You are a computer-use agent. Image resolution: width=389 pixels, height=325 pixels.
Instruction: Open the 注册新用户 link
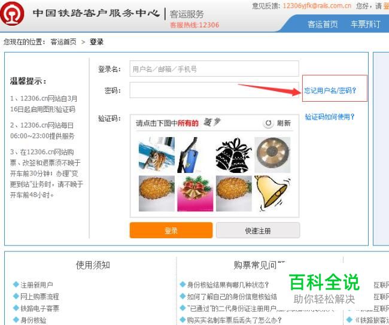click(x=37, y=285)
